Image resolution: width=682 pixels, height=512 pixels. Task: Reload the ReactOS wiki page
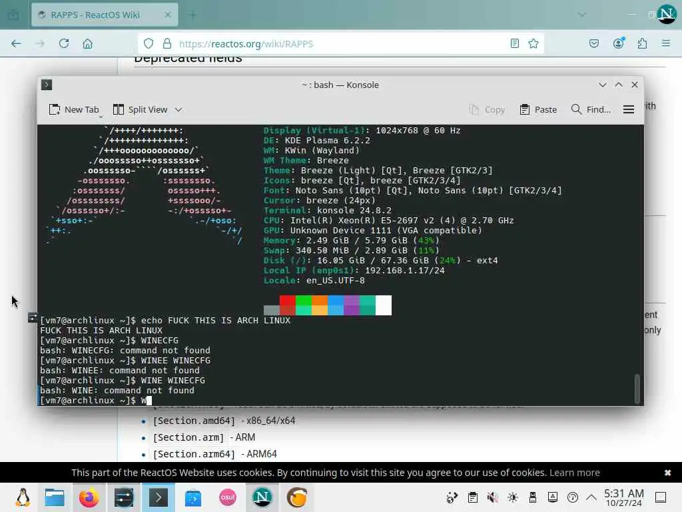pyautogui.click(x=64, y=43)
